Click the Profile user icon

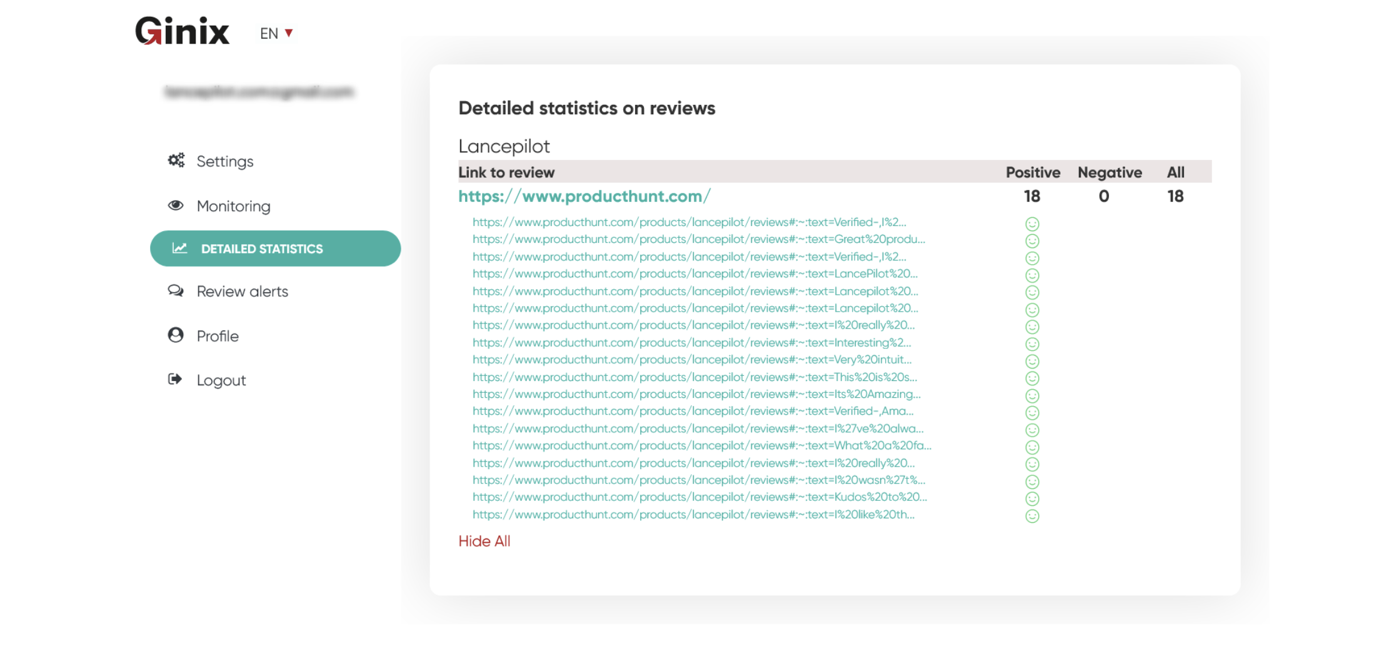pyautogui.click(x=176, y=335)
